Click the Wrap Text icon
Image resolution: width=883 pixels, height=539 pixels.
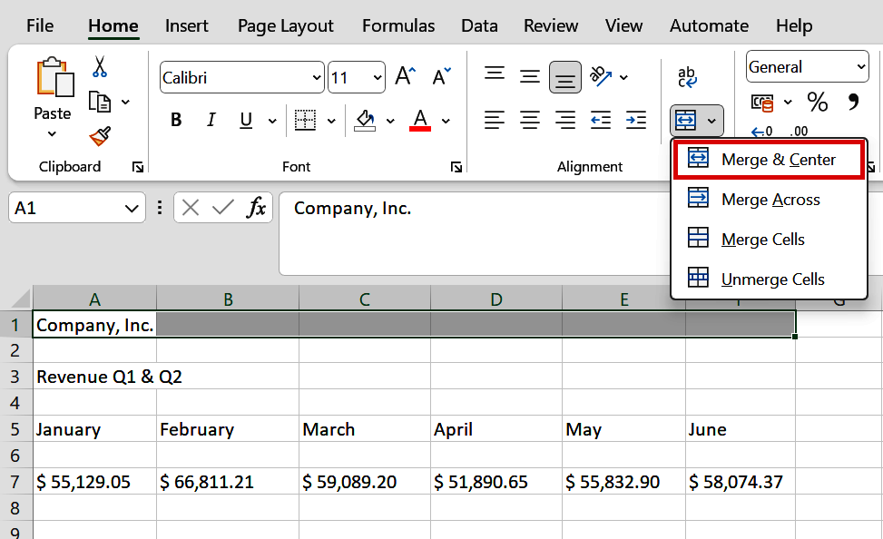687,76
